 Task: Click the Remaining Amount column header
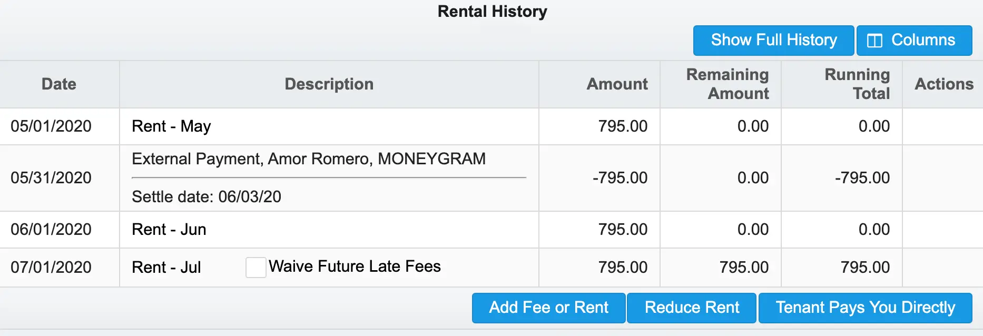[728, 84]
